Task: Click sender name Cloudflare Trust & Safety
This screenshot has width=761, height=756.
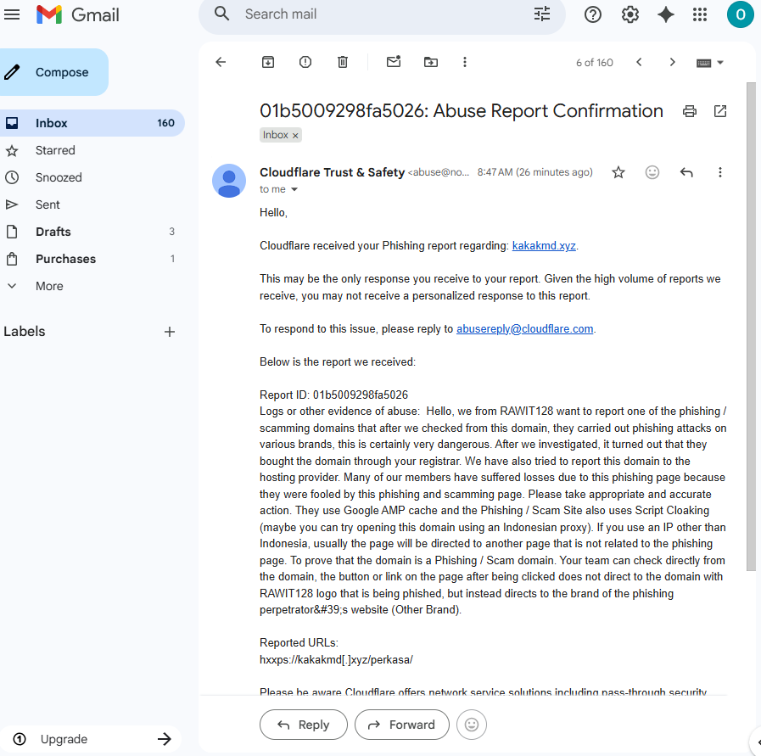Action: tap(332, 172)
